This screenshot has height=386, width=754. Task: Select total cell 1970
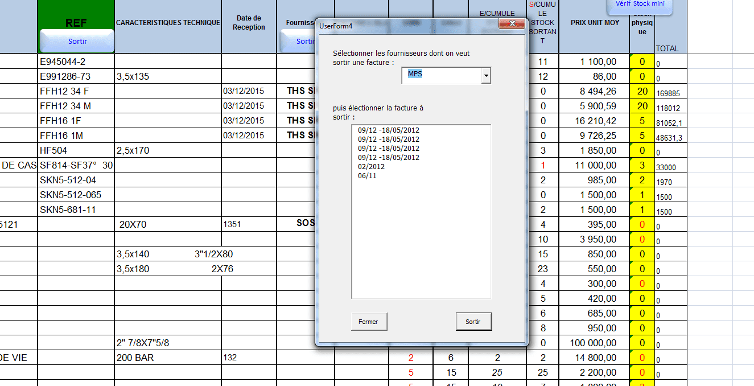click(x=671, y=180)
